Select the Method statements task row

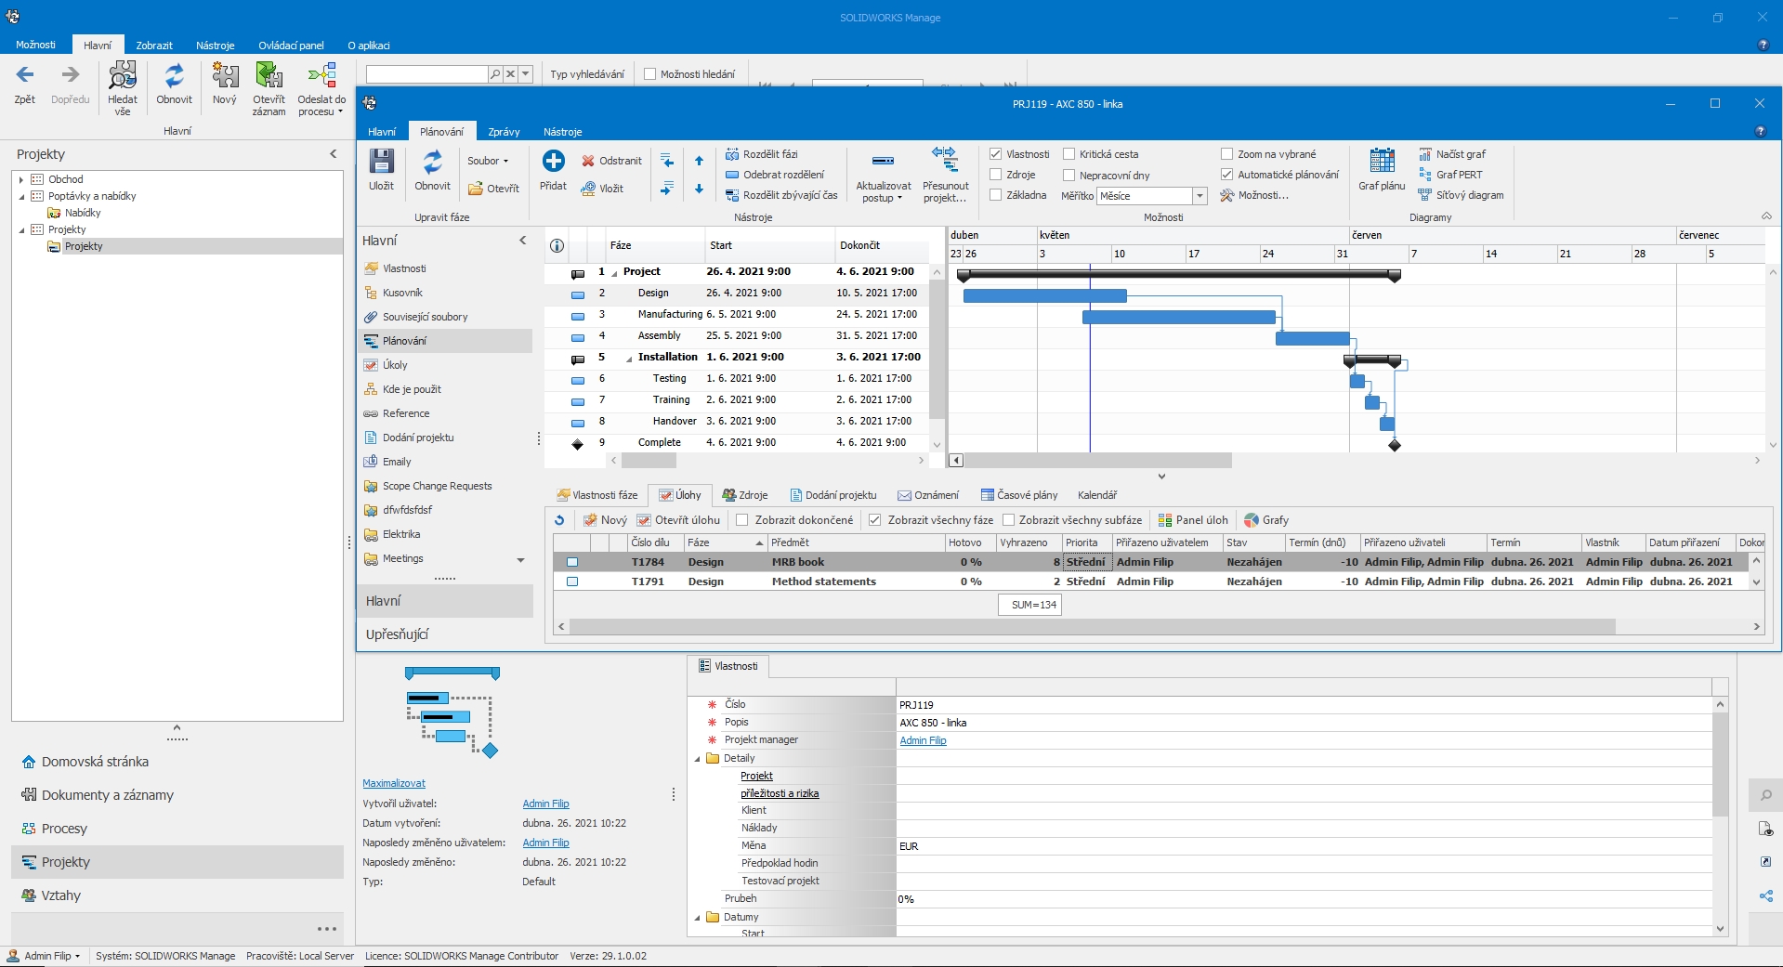tap(1152, 582)
